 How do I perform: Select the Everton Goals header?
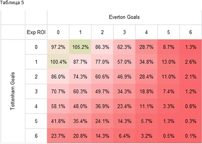tap(124, 17)
